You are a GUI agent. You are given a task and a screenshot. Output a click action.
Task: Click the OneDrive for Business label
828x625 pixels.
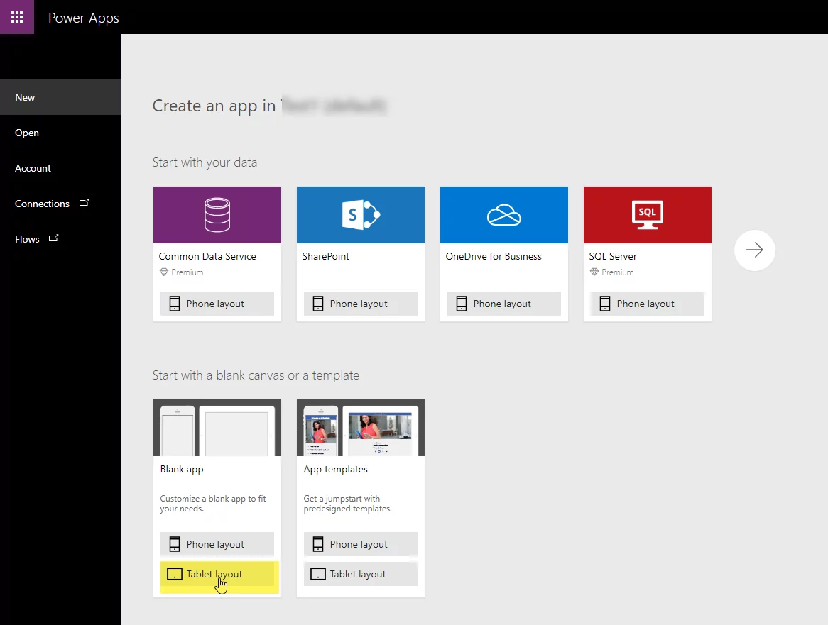494,256
